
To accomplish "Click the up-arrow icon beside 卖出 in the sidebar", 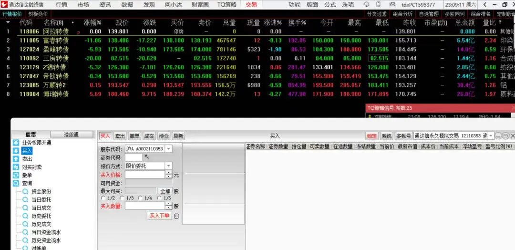I will click(x=16, y=159).
